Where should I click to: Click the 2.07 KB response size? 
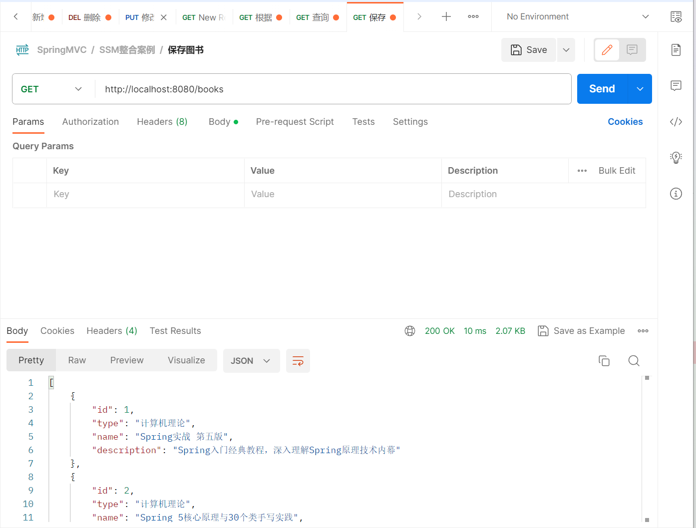tap(510, 331)
